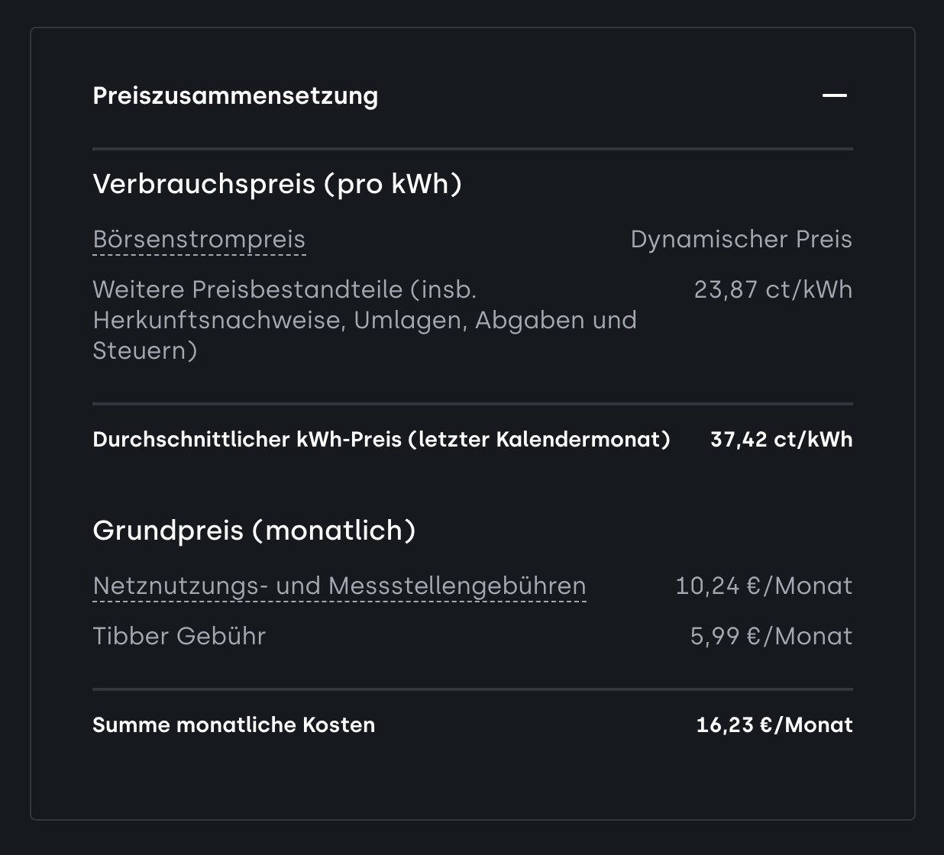Click the Grundpreis (monatlich) heading
The image size is (944, 855).
point(254,531)
